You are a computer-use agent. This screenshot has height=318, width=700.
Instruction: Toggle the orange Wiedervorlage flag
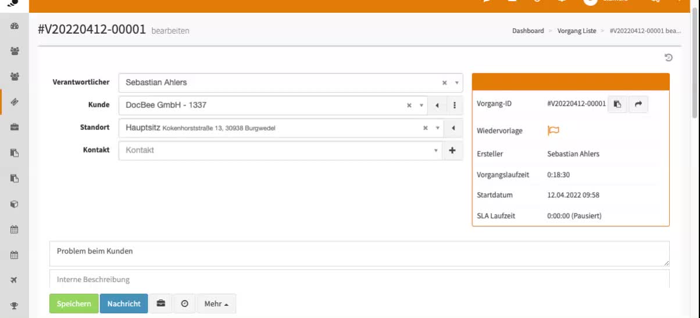click(x=553, y=131)
